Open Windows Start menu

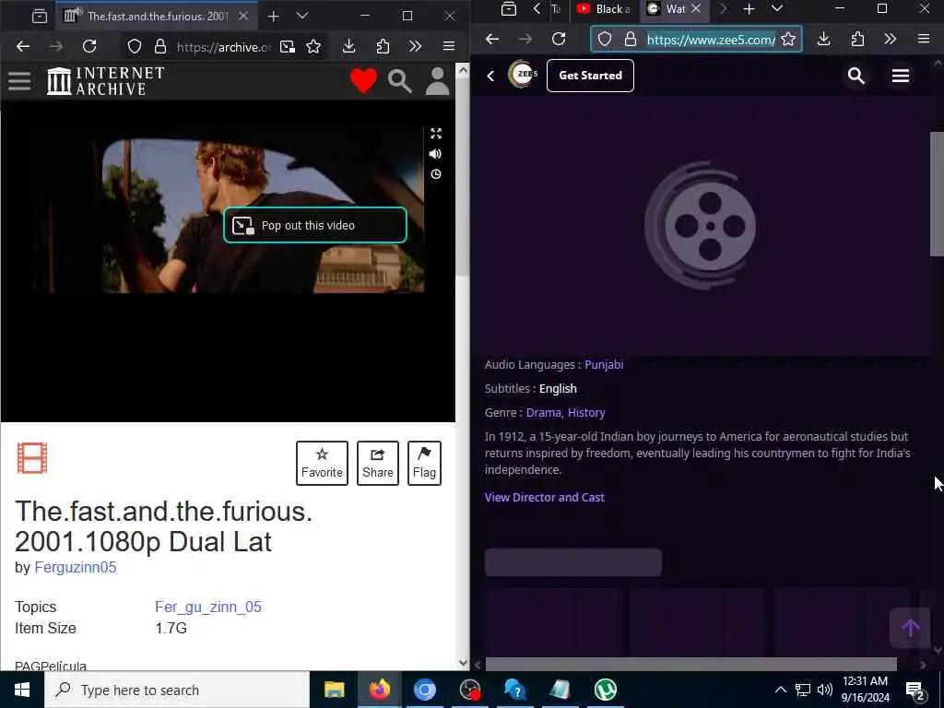coord(22,690)
